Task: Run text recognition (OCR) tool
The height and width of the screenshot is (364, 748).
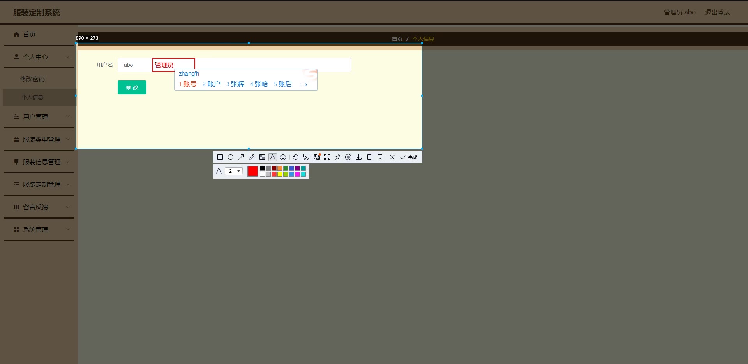Action: pyautogui.click(x=327, y=157)
